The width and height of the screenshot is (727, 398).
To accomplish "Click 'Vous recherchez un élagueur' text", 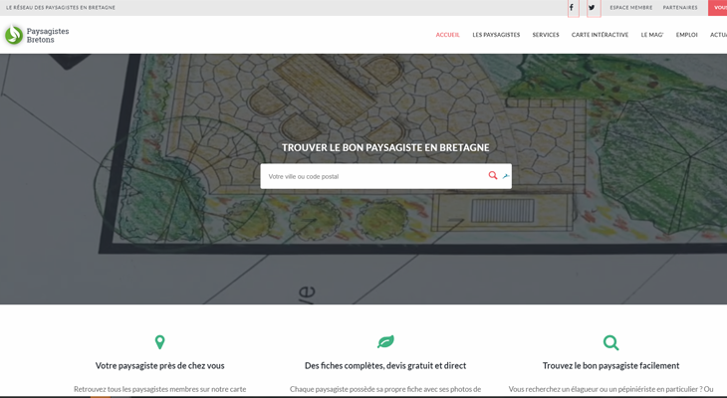I will [611, 389].
